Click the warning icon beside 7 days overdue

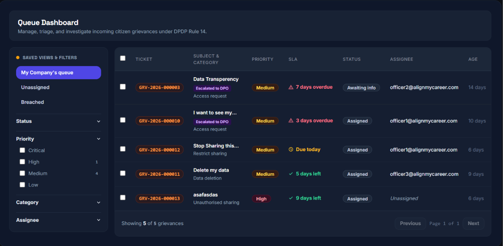click(291, 87)
